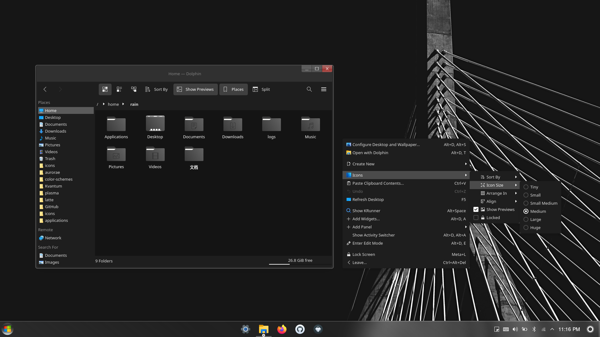The height and width of the screenshot is (337, 600).
Task: Switch Dolphin to Details view mode
Action: click(x=134, y=89)
